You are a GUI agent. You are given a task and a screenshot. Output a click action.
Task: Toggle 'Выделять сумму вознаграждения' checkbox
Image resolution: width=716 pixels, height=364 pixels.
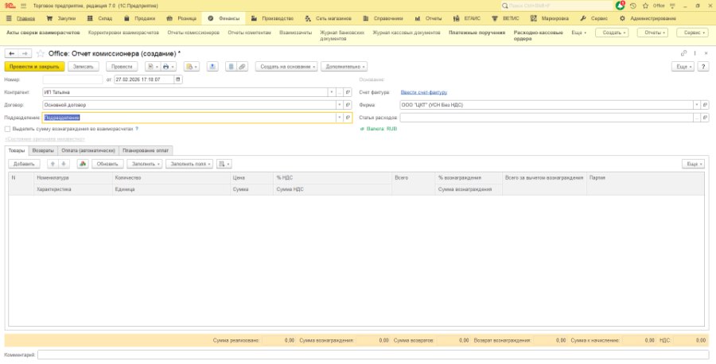point(7,129)
